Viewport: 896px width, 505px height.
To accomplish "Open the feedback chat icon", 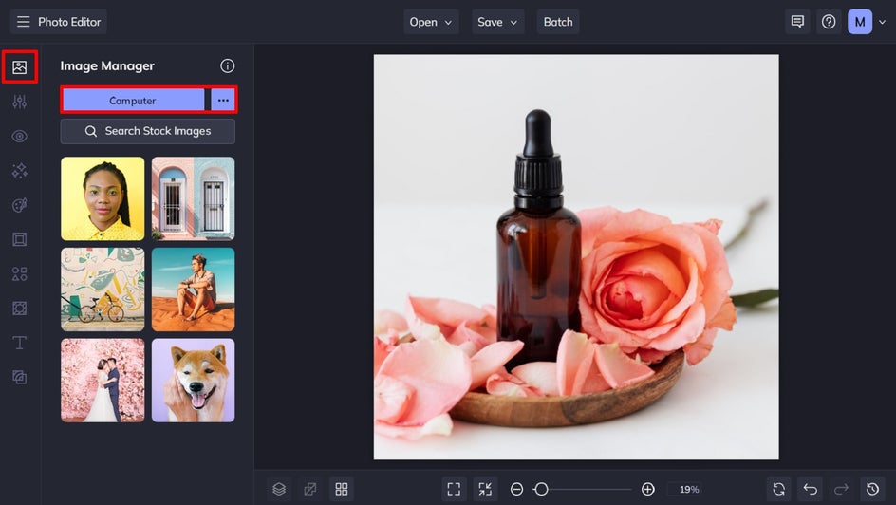I will click(x=797, y=22).
